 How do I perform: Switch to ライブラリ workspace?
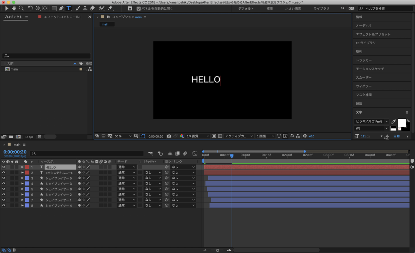pyautogui.click(x=321, y=8)
